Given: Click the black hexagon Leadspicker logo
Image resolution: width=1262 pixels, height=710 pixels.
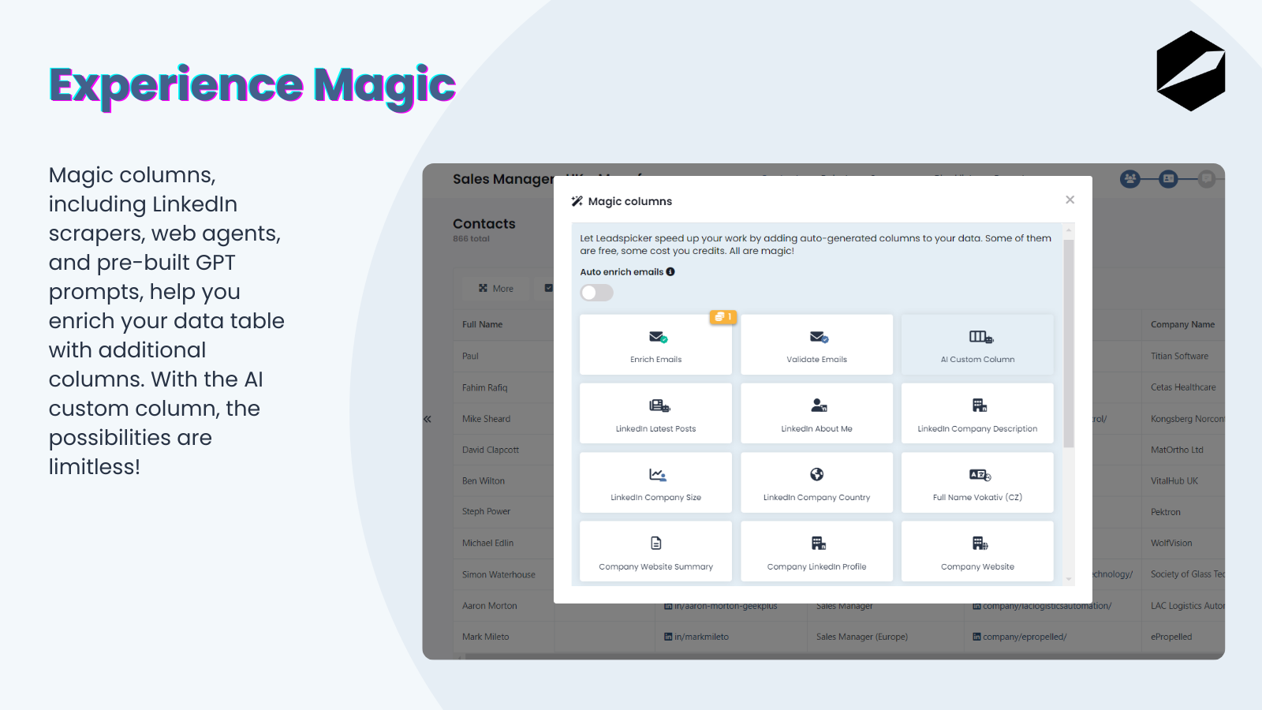Looking at the screenshot, I should 1191,71.
